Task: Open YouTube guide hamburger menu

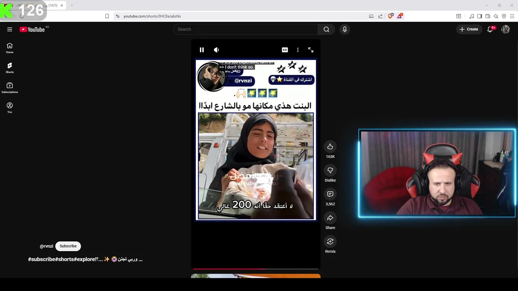Action: coord(10,29)
